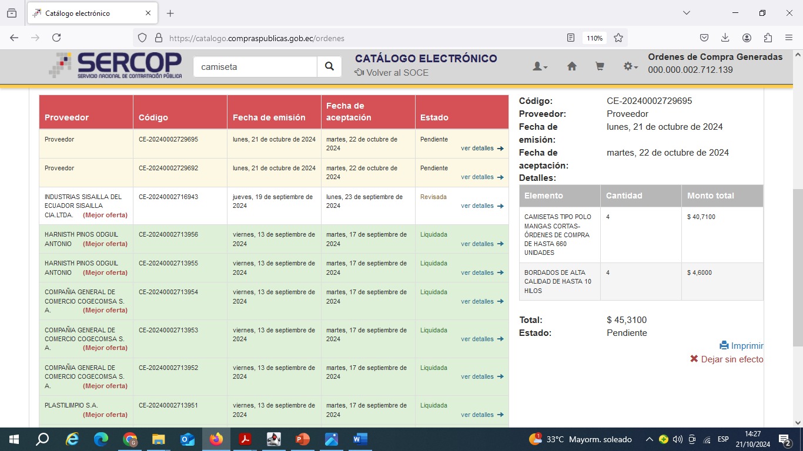This screenshot has height=451, width=803.
Task: Click Dejar sin efecto option
Action: click(727, 359)
